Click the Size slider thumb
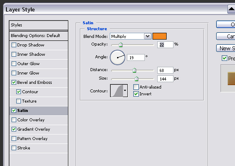The image size is (235, 166). point(136,79)
